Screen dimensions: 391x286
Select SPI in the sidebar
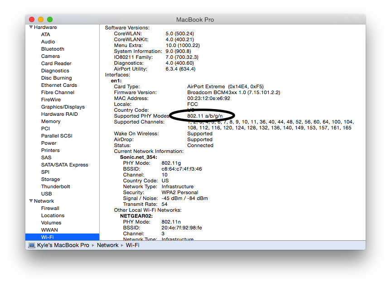tap(45, 172)
